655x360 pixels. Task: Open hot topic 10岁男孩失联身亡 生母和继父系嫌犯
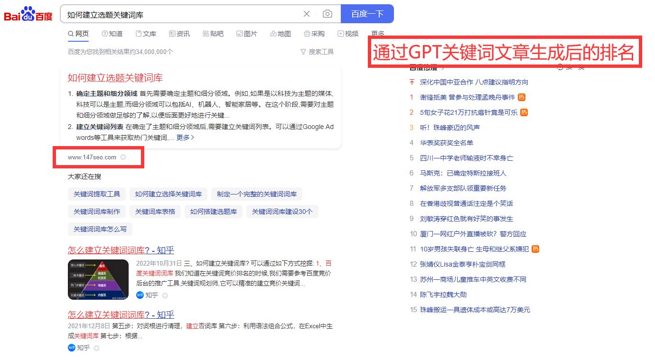click(474, 249)
